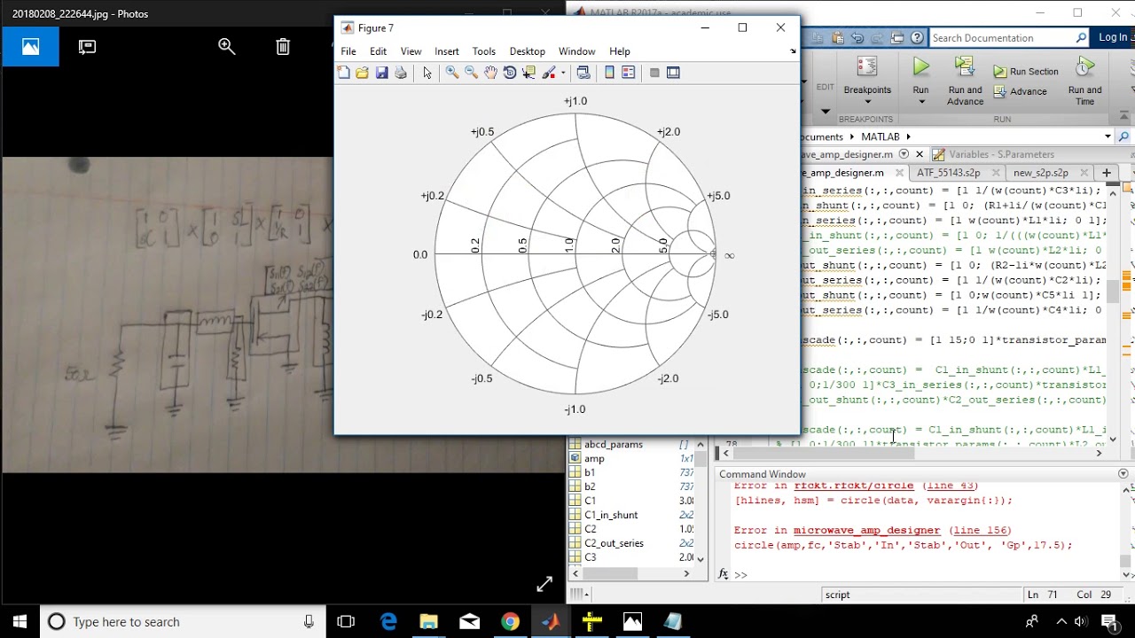This screenshot has width=1135, height=638.
Task: Open the Run dropdown arrow in MATLAB
Action: point(920,102)
